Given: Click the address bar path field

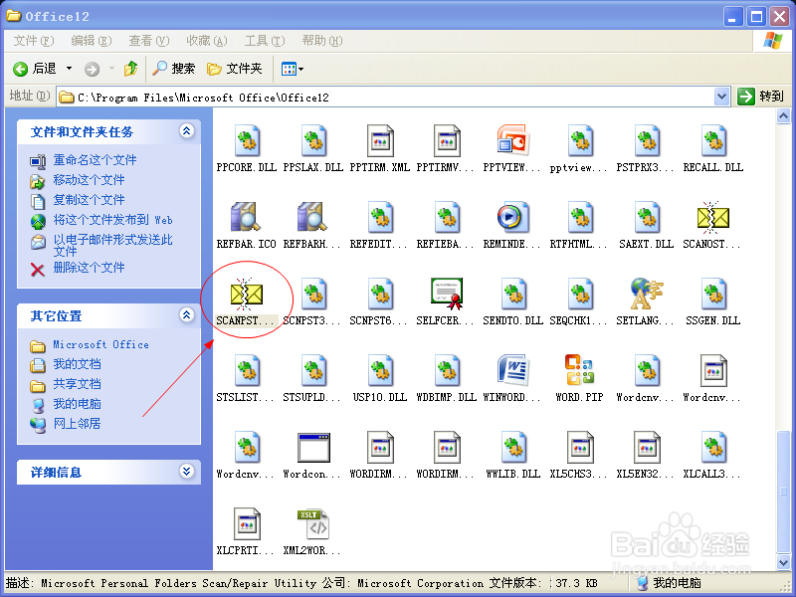Looking at the screenshot, I should [386, 97].
